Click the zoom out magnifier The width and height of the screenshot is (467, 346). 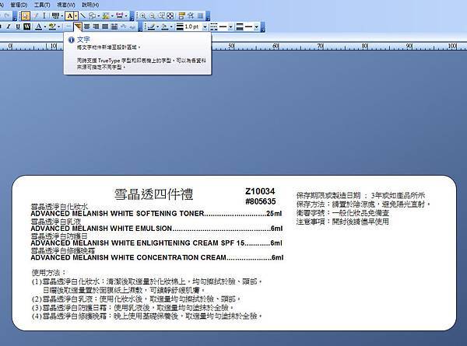[152, 16]
